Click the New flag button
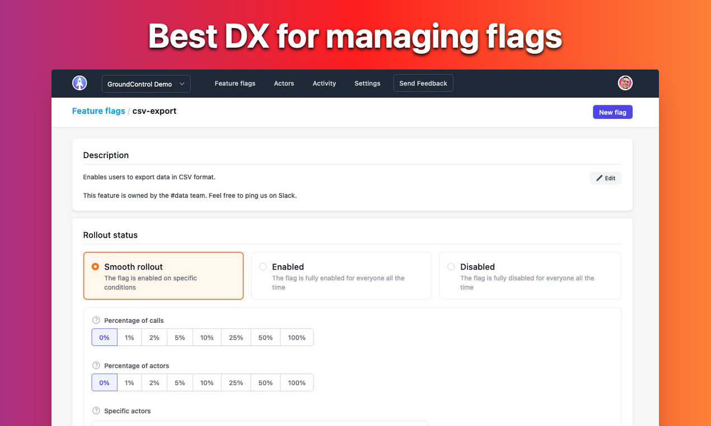This screenshot has height=426, width=711. (x=612, y=112)
